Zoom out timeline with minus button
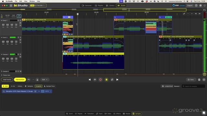This screenshot has height=116, width=207. (x=188, y=14)
